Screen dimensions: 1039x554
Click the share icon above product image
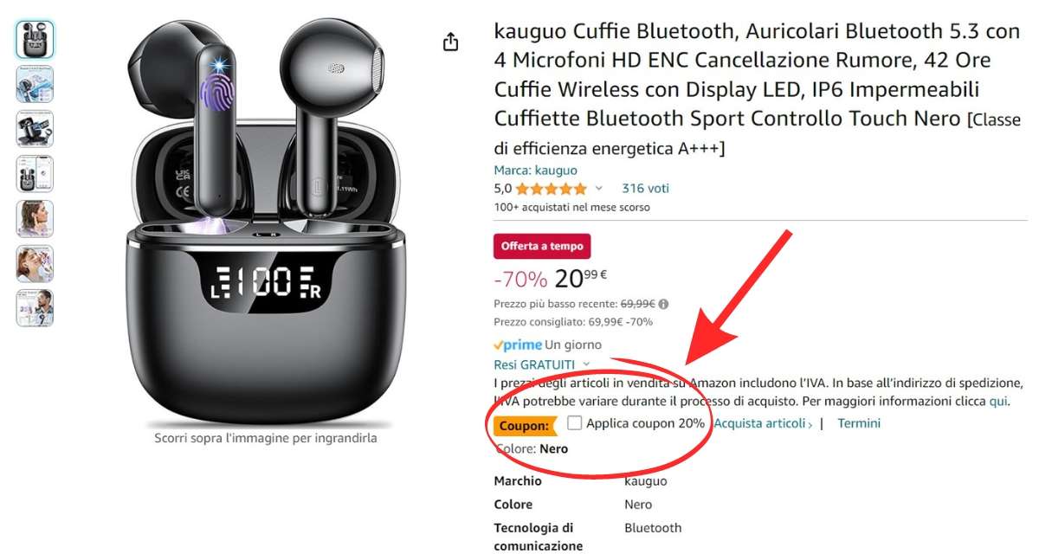[450, 42]
